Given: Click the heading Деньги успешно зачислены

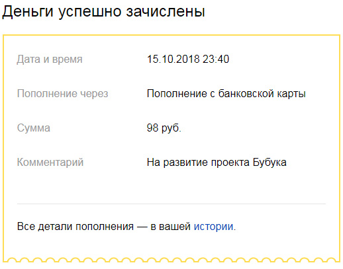Looking at the screenshot, I should click(104, 11).
